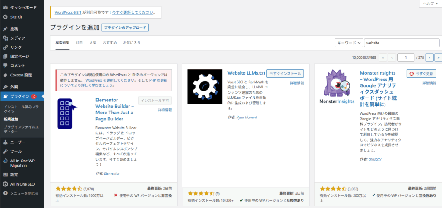Click the plugin update count badge 12
Viewport: 442px width, 208px height.
tap(34, 96)
